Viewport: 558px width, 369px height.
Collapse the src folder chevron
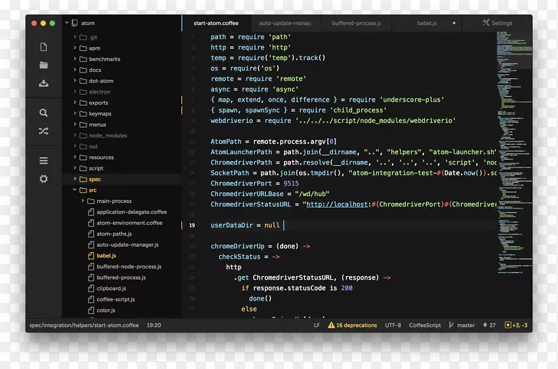(x=75, y=190)
